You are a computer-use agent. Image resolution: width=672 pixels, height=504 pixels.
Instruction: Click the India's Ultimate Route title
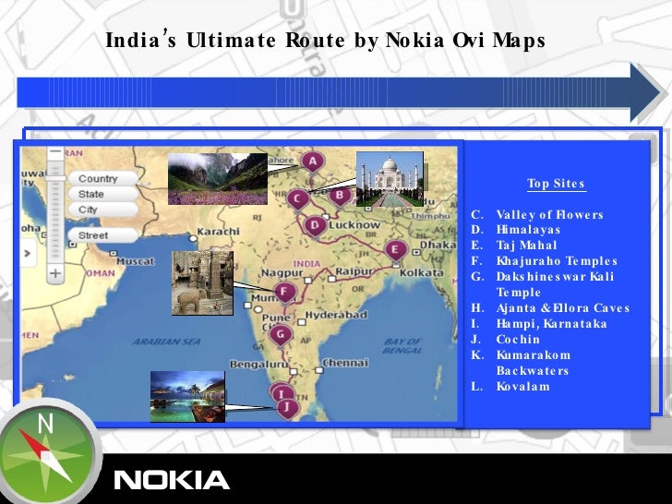(325, 41)
